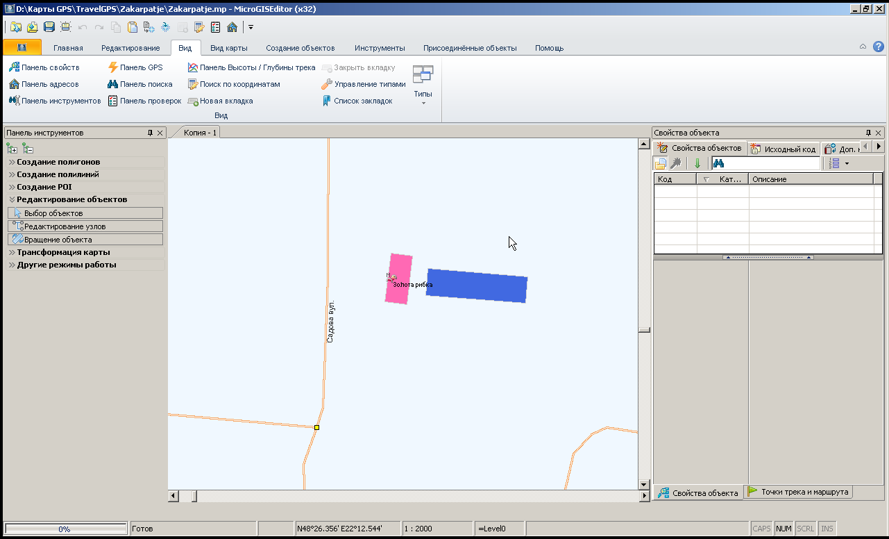The image size is (889, 539).
Task: Open Список закладок bookmark list
Action: pyautogui.click(x=357, y=101)
